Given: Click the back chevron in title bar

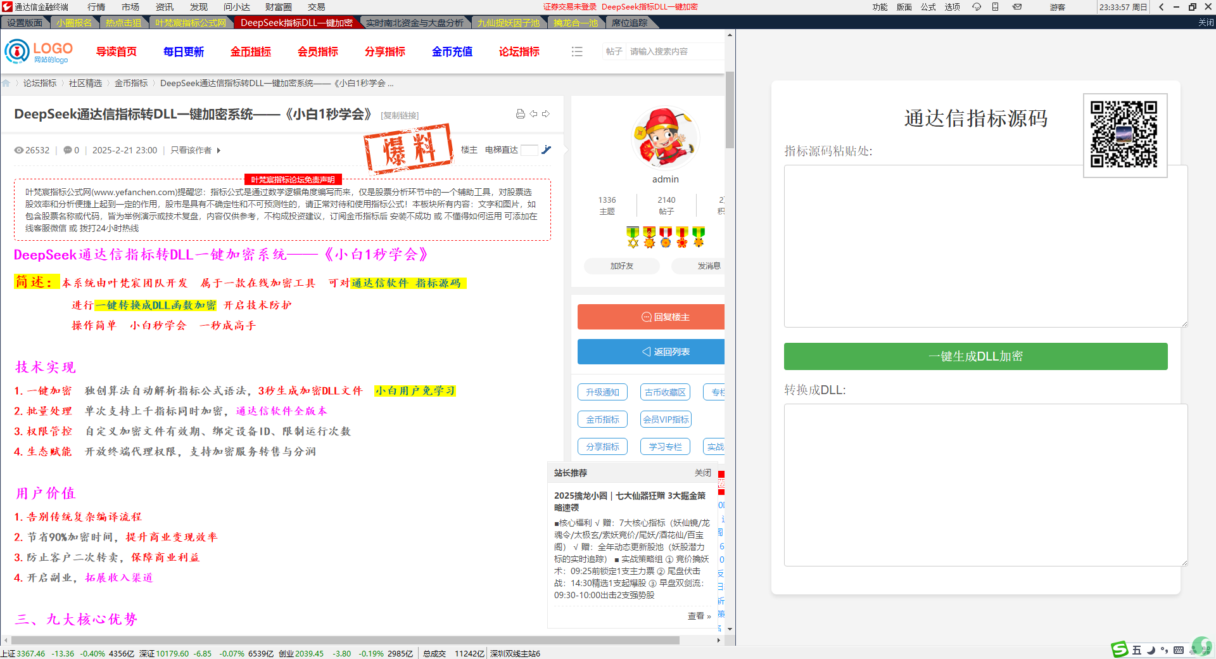Looking at the screenshot, I should tap(1161, 7).
